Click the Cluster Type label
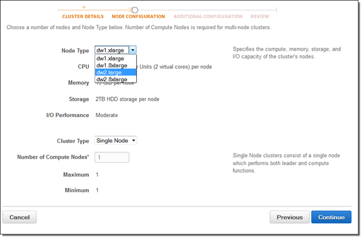The width and height of the screenshot is (363, 239). [73, 141]
